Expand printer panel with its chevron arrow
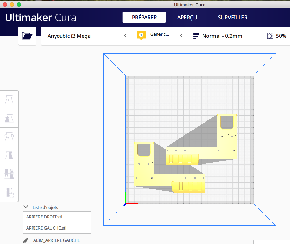The height and width of the screenshot is (244, 290). [x=125, y=36]
